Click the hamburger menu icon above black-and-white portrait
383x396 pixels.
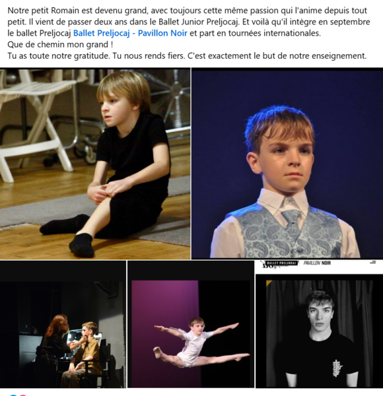pyautogui.click(x=373, y=263)
